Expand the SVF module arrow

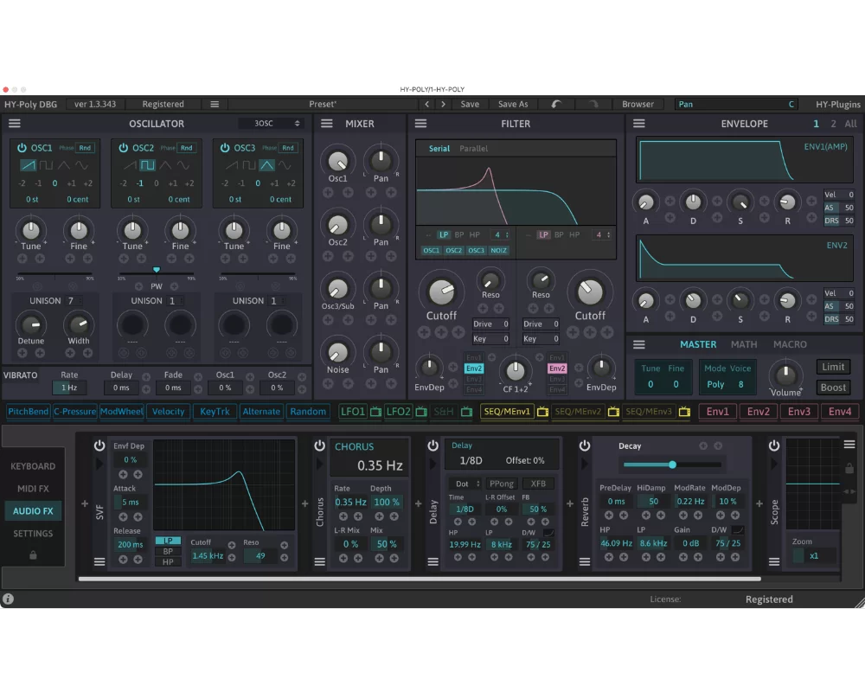(99, 465)
